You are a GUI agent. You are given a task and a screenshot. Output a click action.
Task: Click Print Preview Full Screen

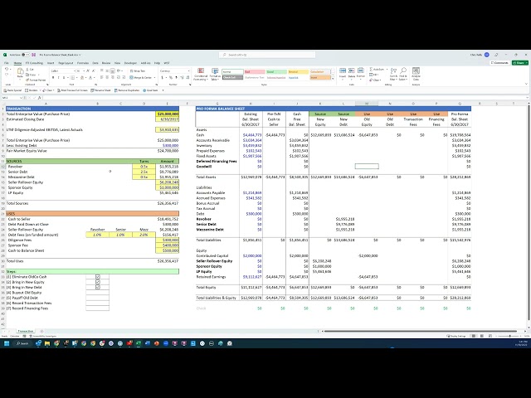tap(72, 90)
